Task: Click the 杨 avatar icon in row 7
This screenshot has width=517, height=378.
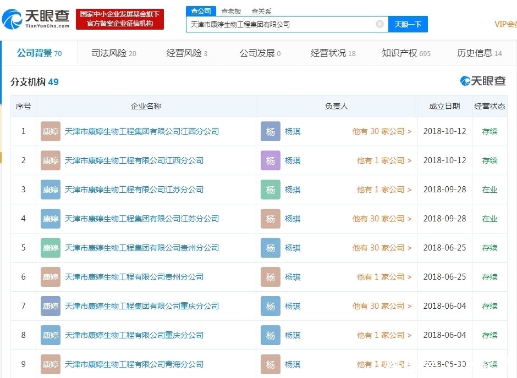Action: tap(271, 306)
